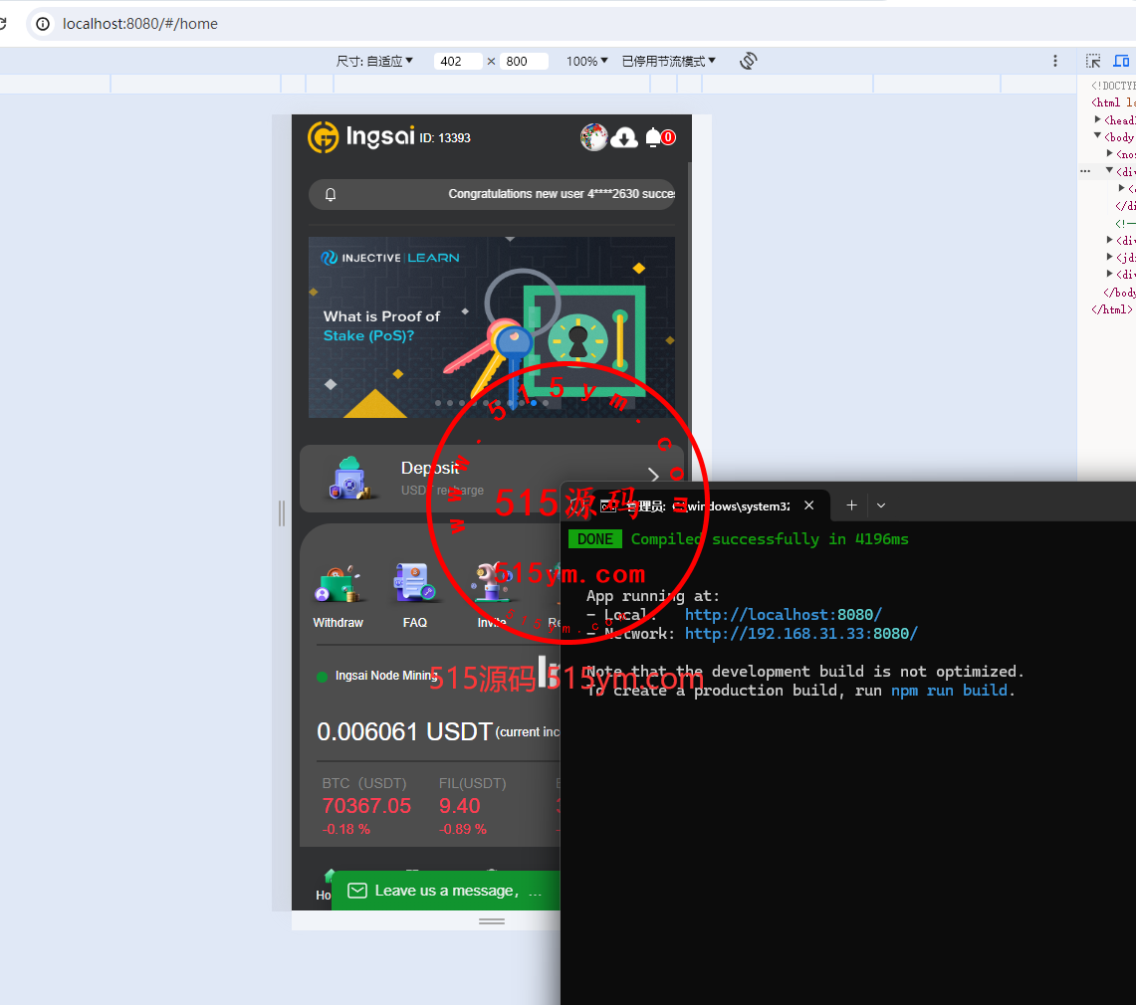Open the FAQ document icon
Screen dimensions: 1136x1005
[x=415, y=584]
